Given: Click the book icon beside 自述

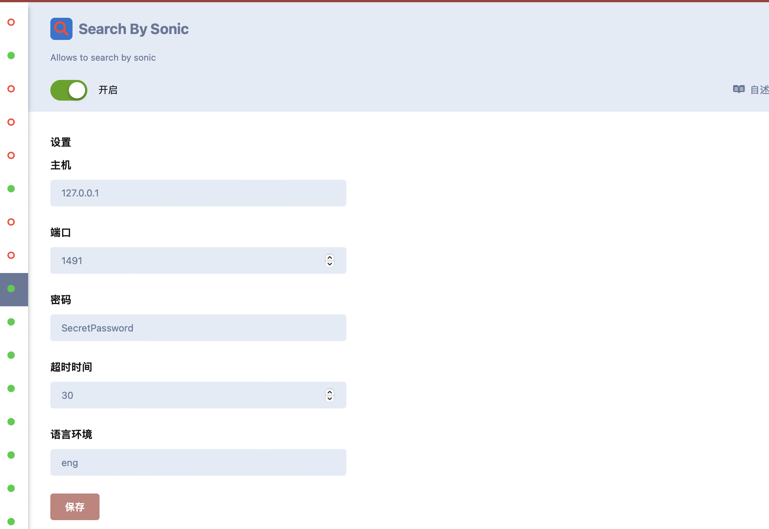Looking at the screenshot, I should tap(739, 90).
